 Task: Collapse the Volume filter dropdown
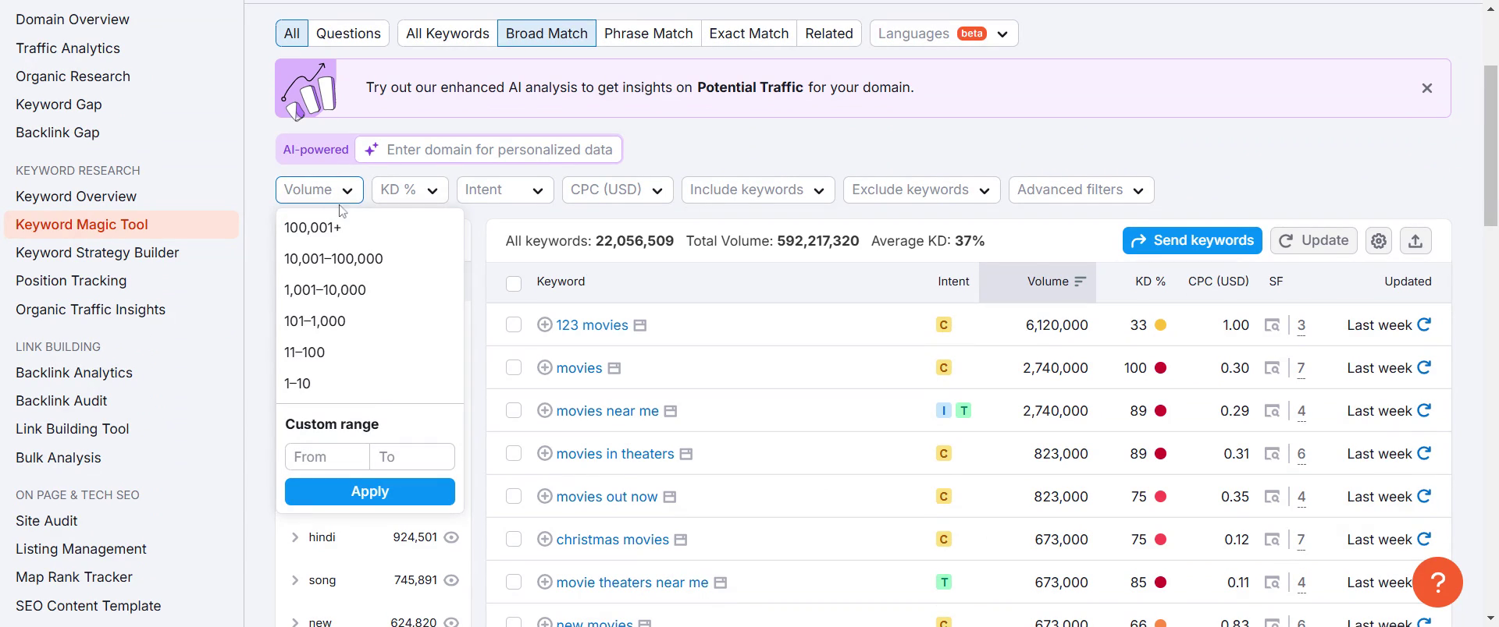point(319,190)
